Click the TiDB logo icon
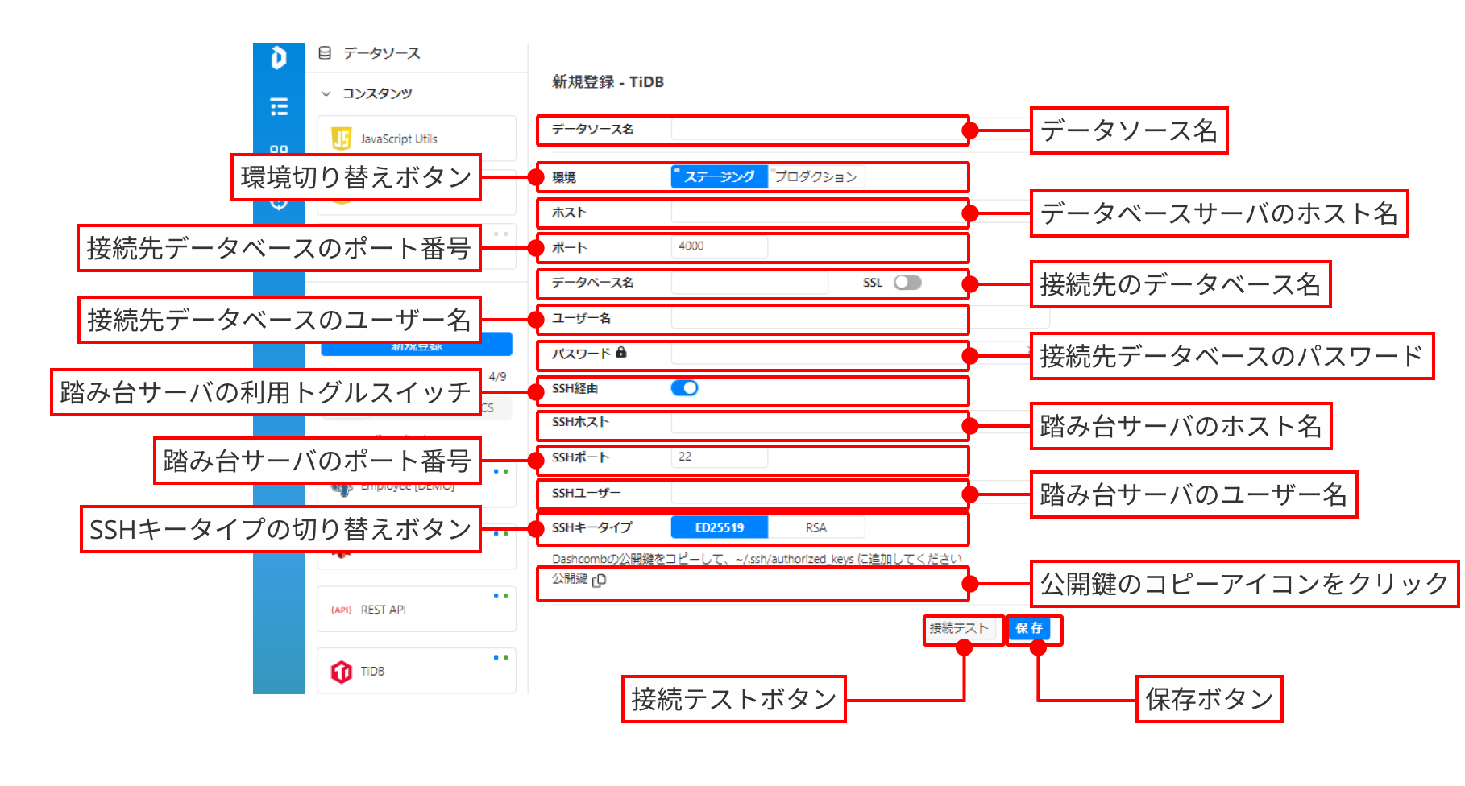The height and width of the screenshot is (786, 1465). point(342,672)
